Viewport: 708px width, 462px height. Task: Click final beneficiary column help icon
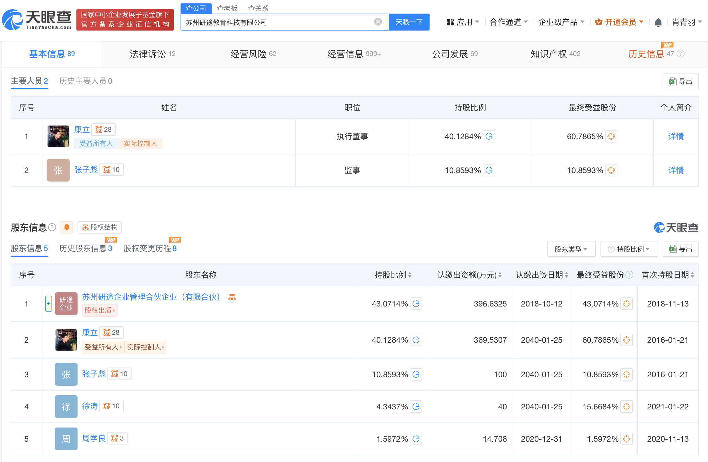(x=629, y=275)
